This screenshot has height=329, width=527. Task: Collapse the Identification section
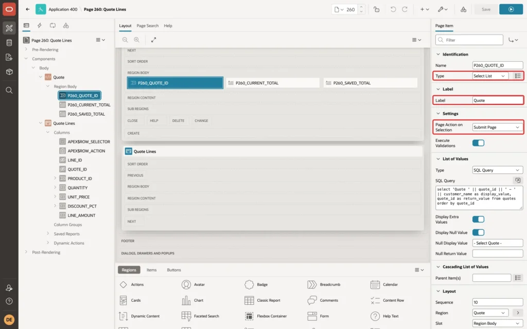coord(438,54)
